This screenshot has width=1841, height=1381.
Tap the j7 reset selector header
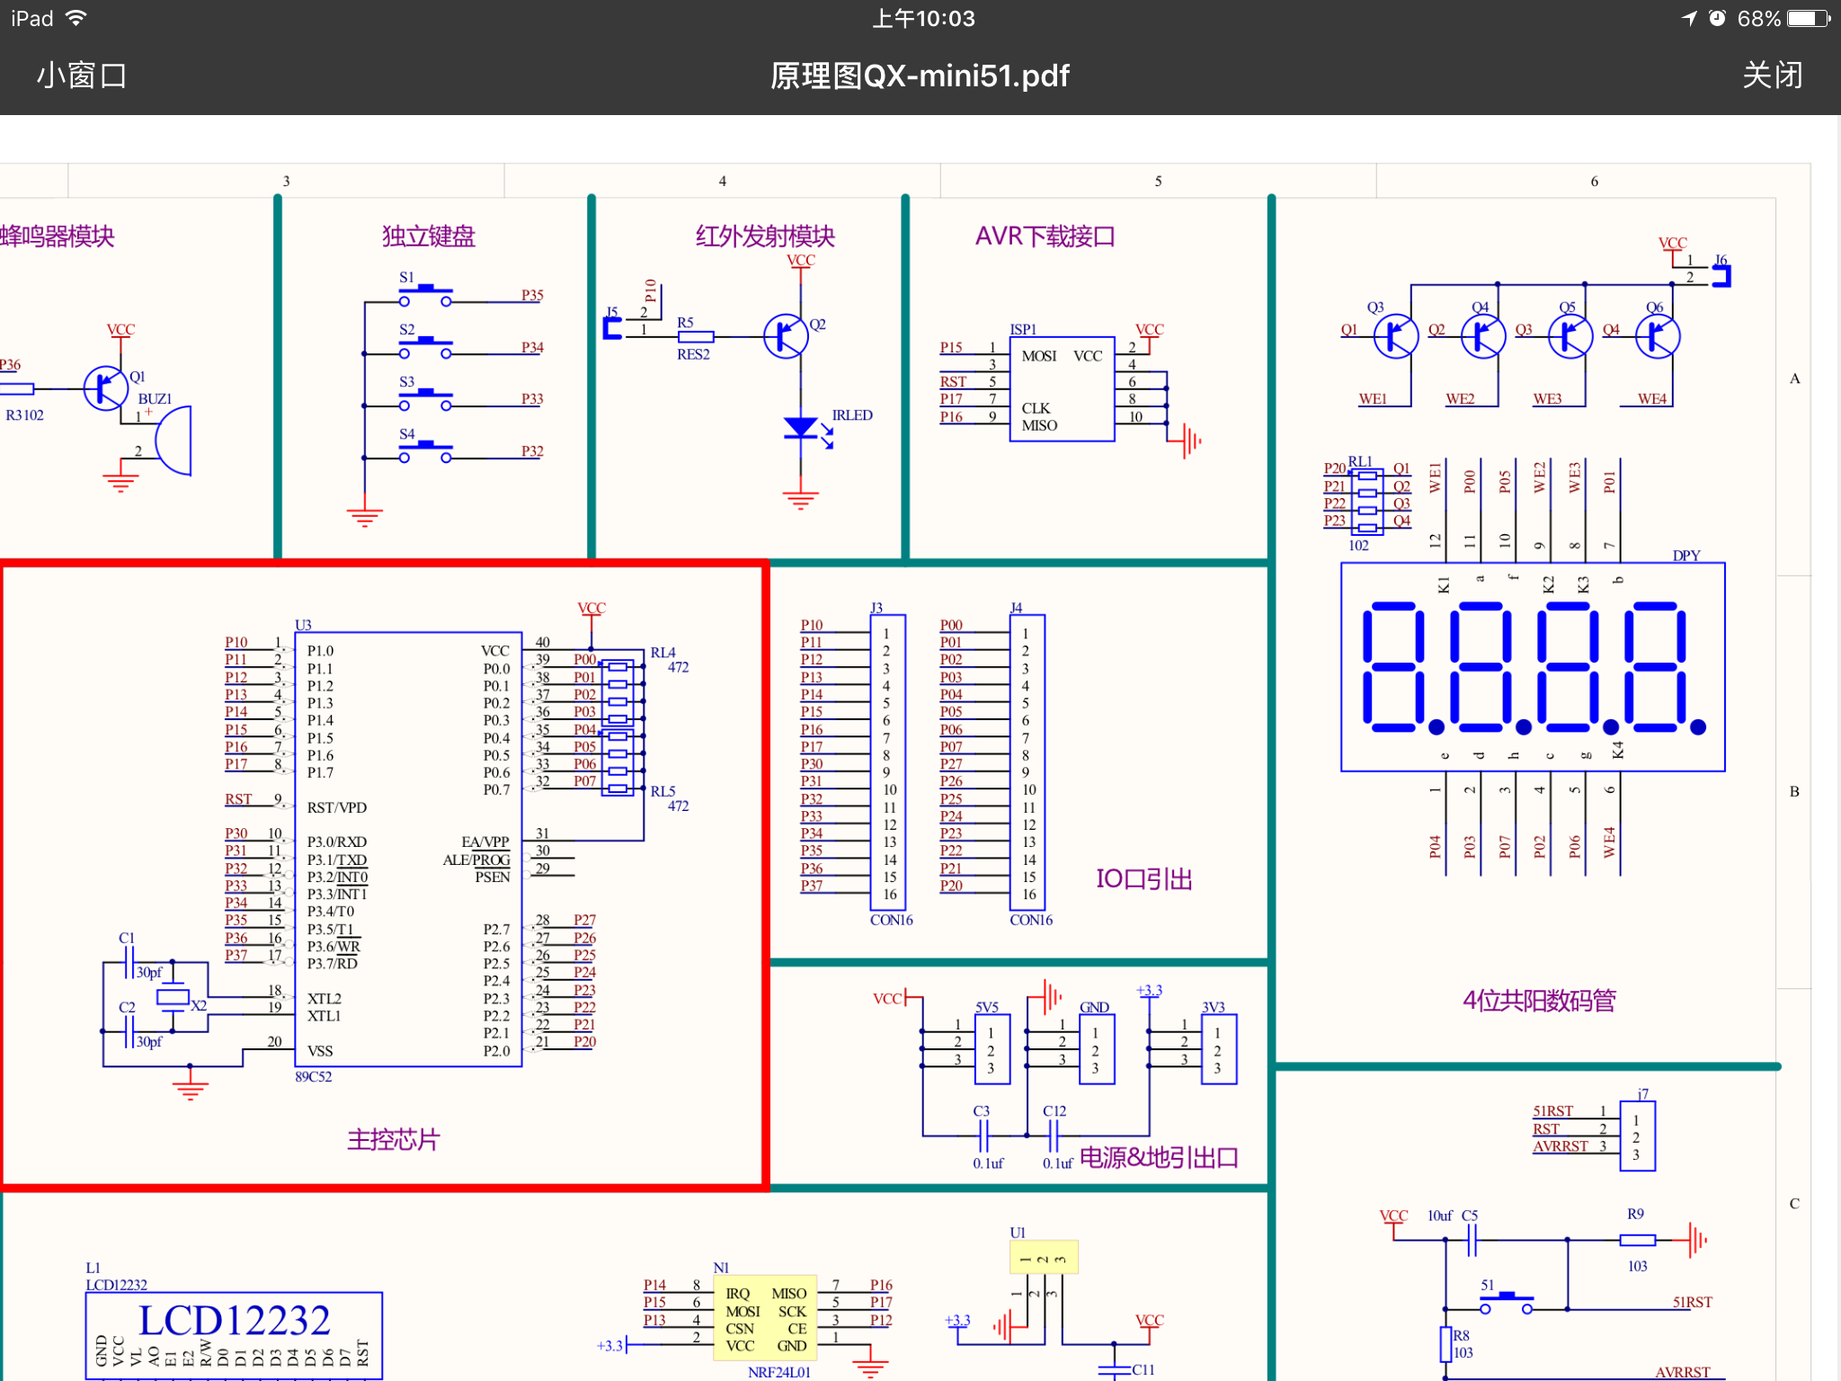pos(1637,1136)
